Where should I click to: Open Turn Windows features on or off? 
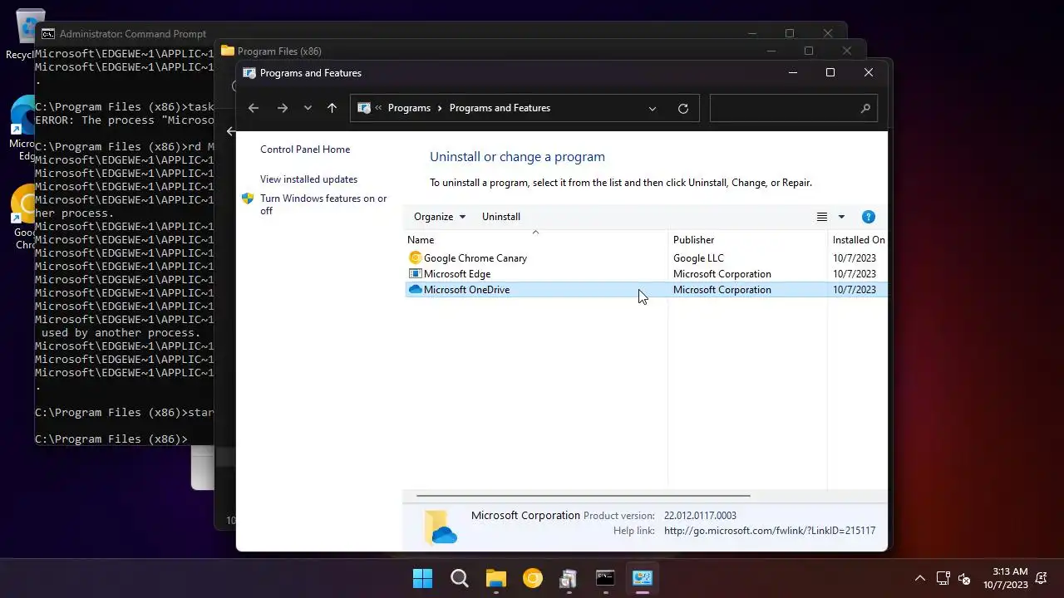(x=323, y=204)
